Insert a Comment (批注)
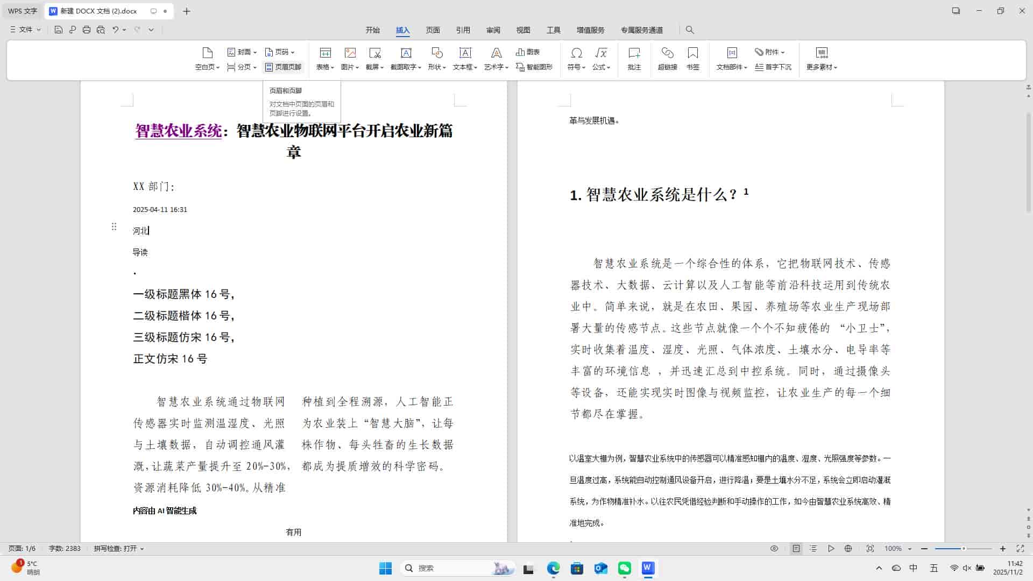 pyautogui.click(x=634, y=59)
